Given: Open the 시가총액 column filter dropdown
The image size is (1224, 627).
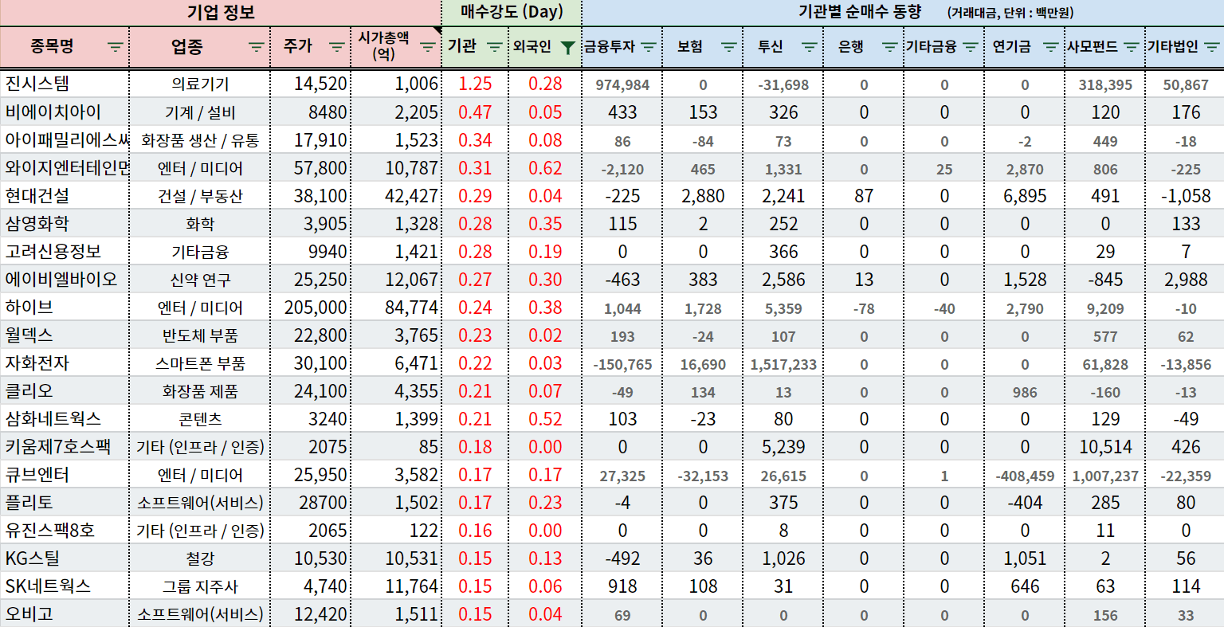Looking at the screenshot, I should 428,47.
